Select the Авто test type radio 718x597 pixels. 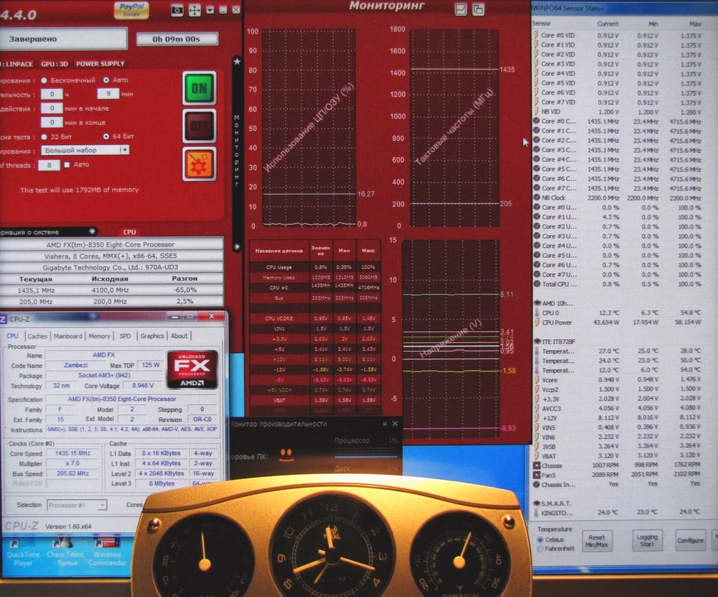[x=106, y=80]
